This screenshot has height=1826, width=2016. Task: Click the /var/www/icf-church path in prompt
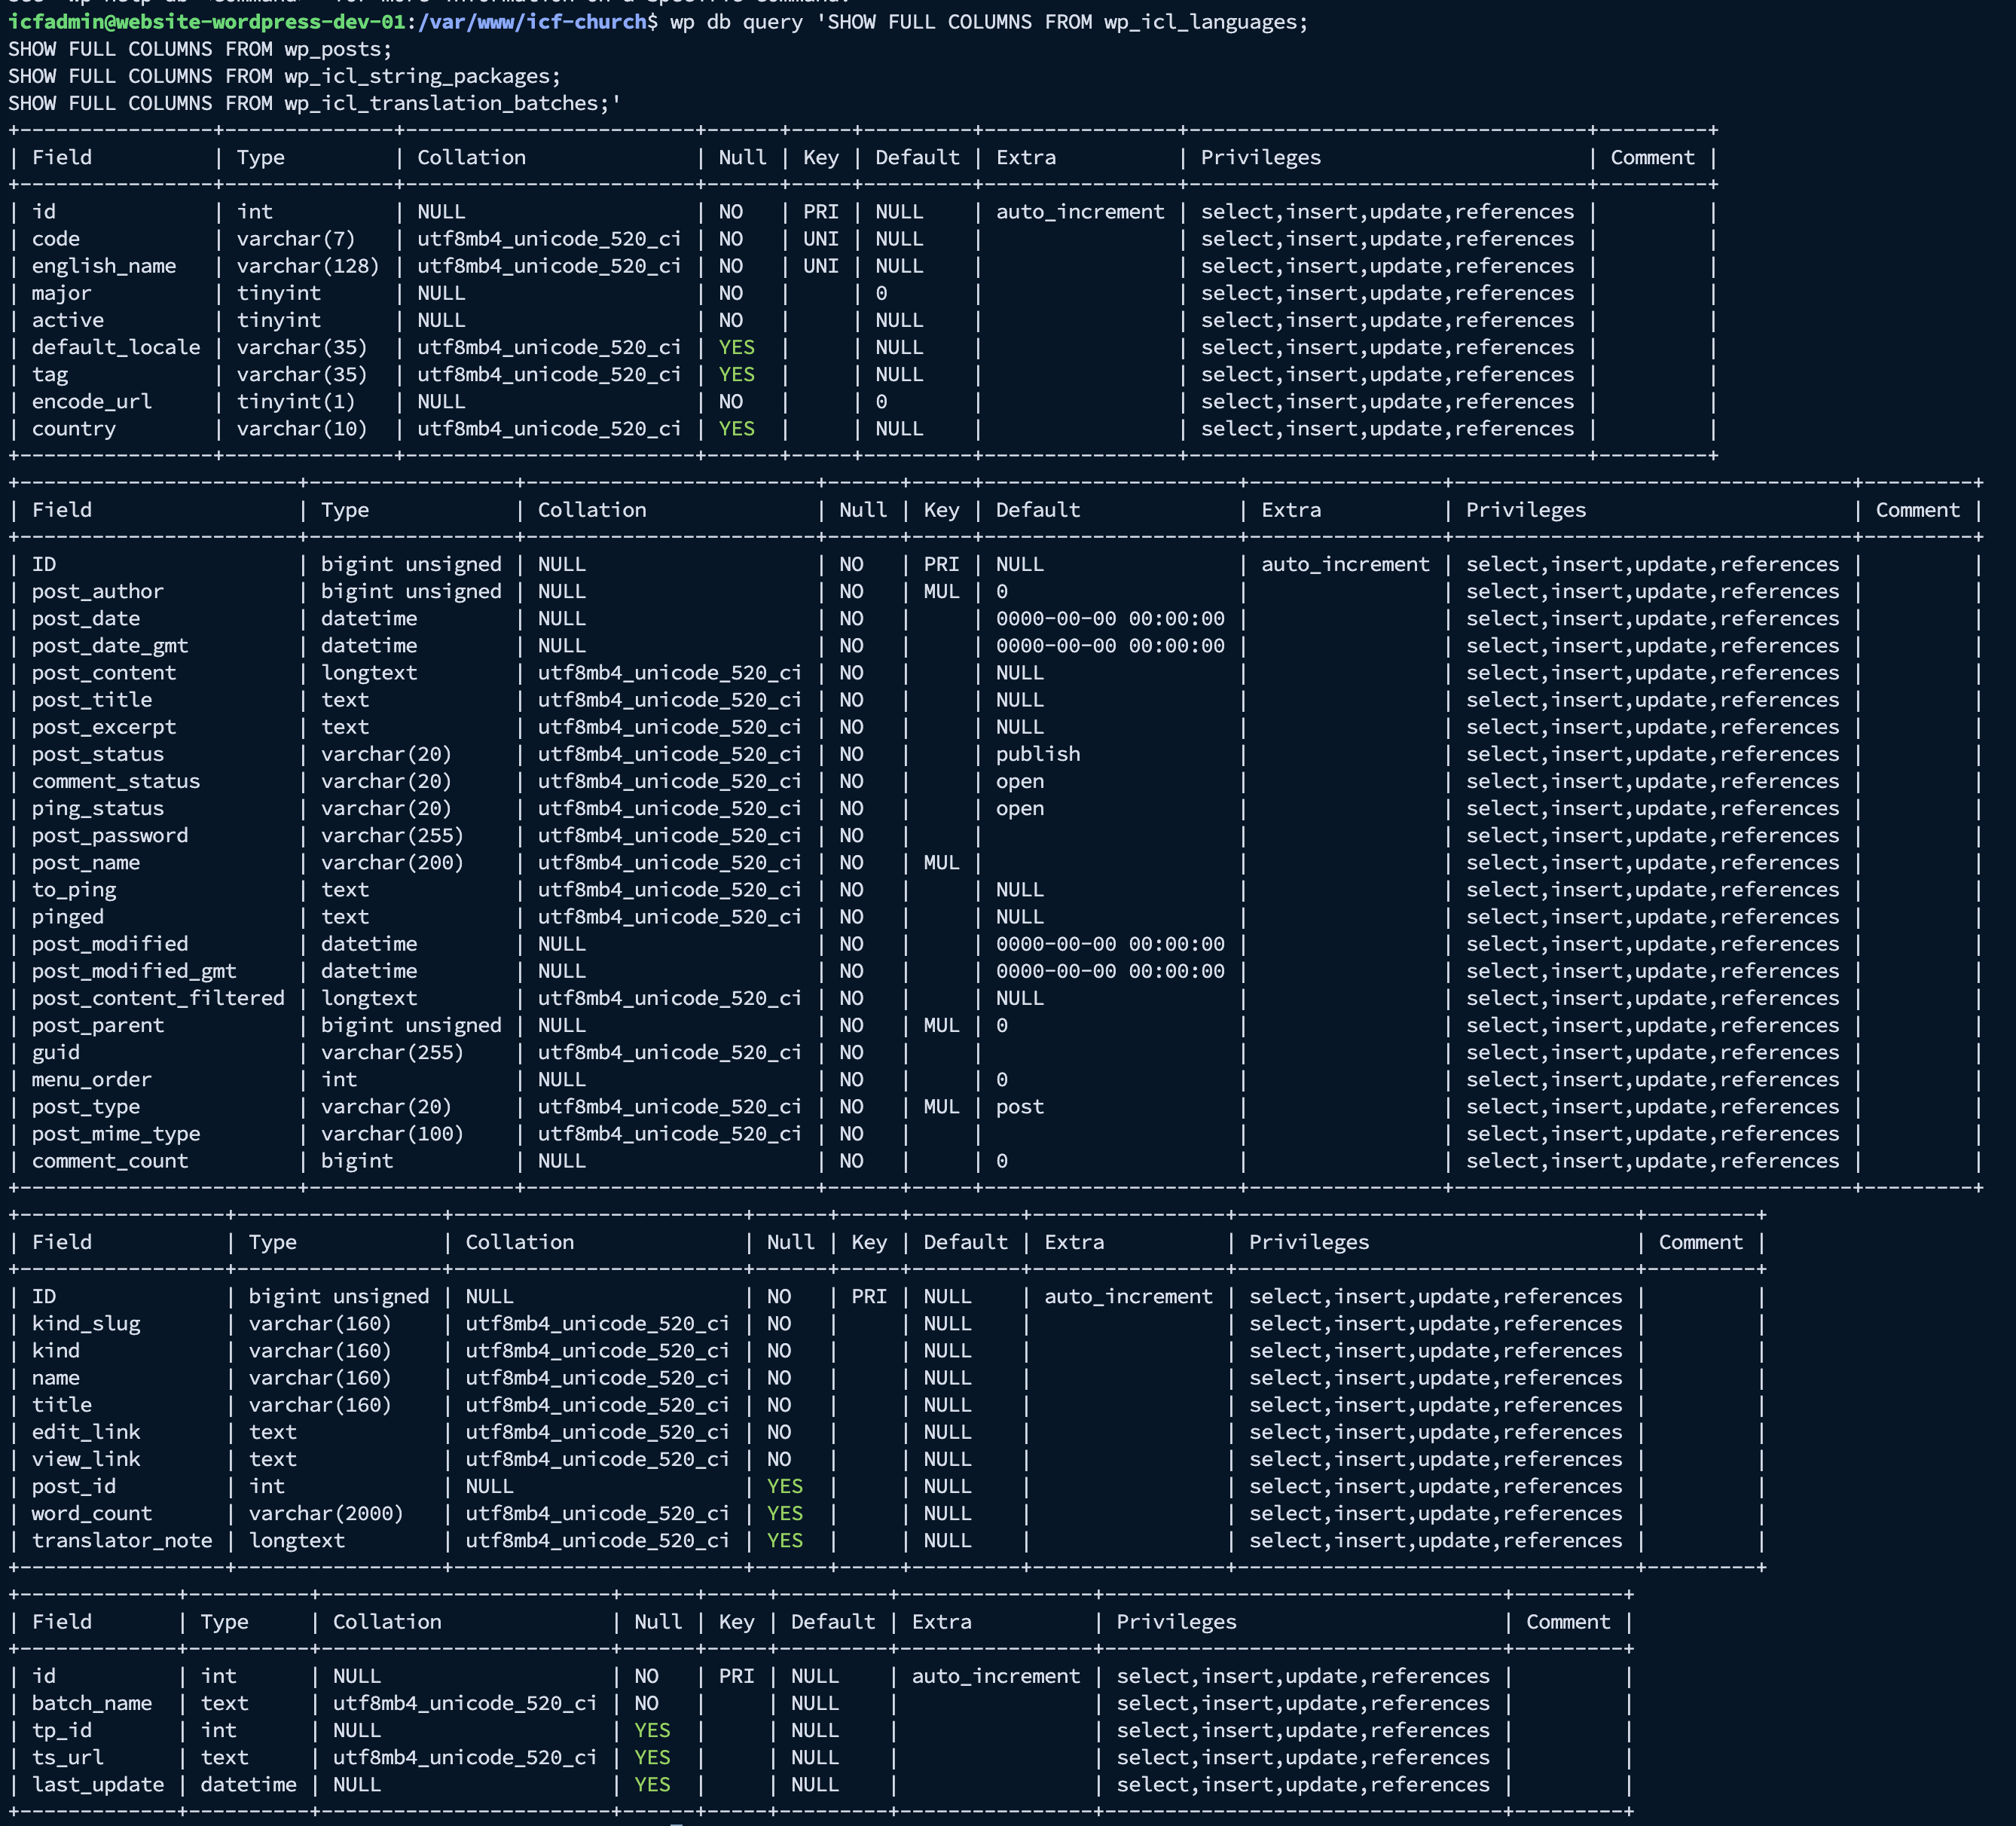tap(533, 22)
